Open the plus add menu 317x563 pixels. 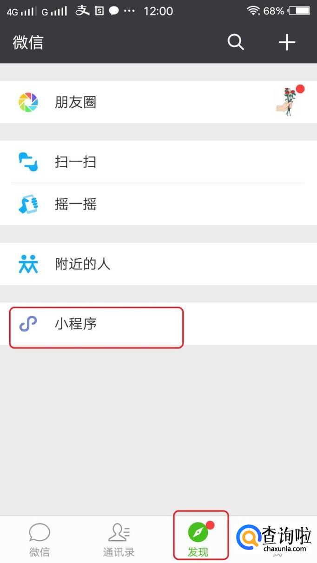(x=287, y=42)
